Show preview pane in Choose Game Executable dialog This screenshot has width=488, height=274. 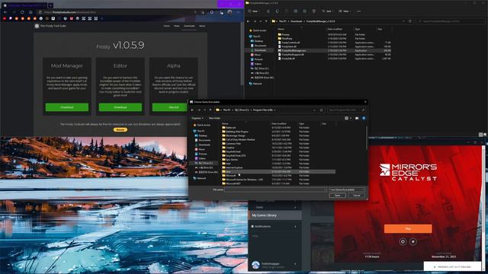(x=357, y=119)
